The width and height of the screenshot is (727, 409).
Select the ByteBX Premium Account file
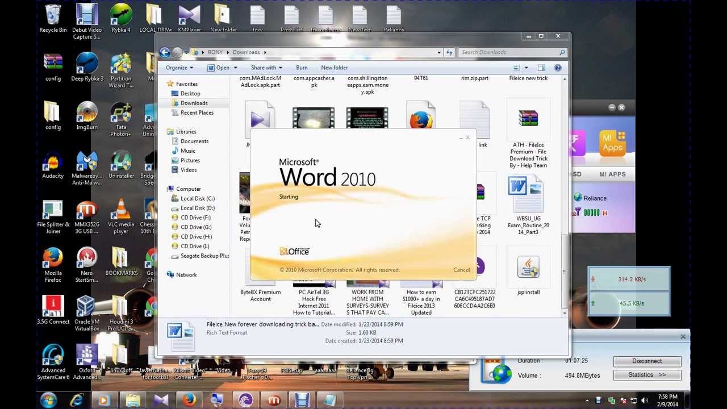[x=261, y=295]
